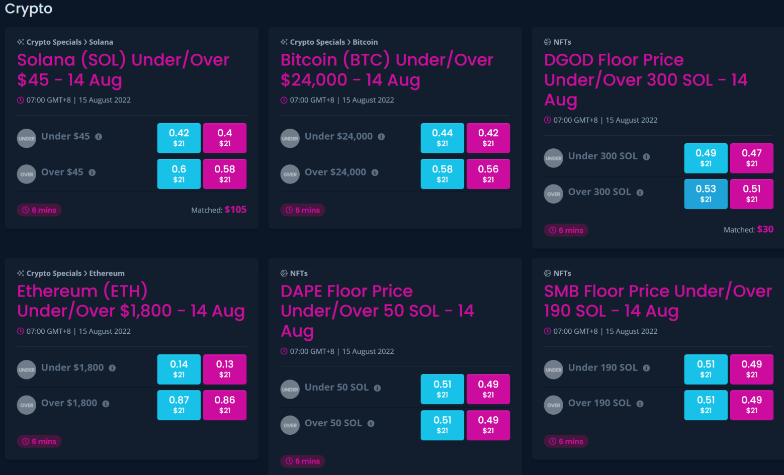Screen dimensions: 784x475
Task: Click info icon beside Over 190 SOL
Action: (x=640, y=404)
